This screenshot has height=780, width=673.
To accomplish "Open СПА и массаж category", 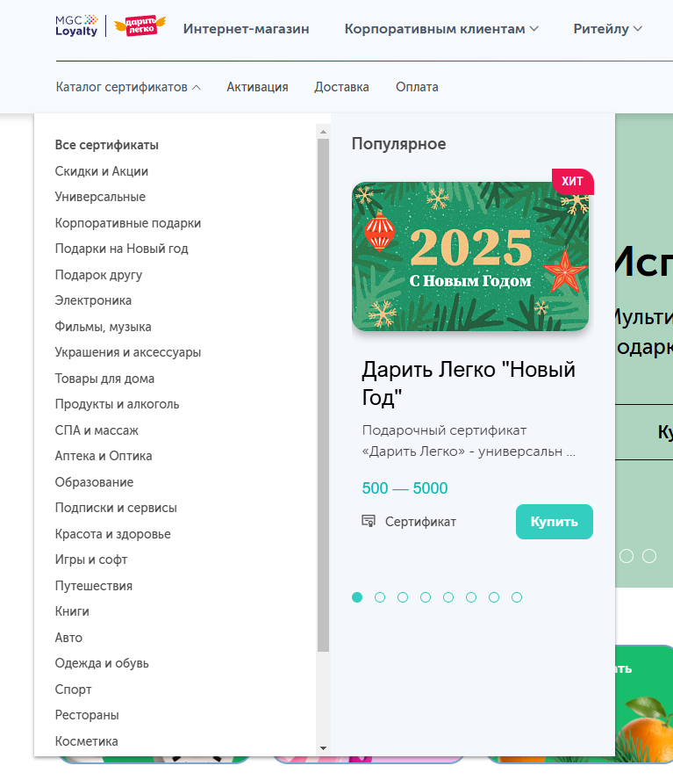I will point(97,430).
